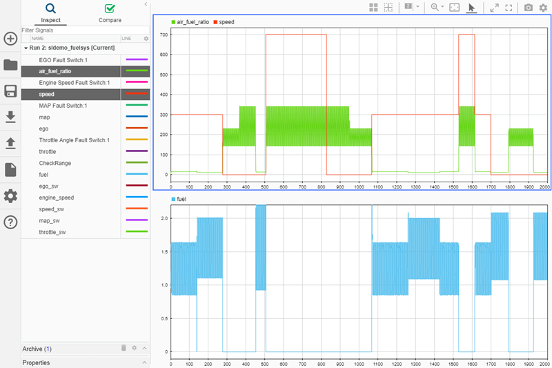Screen dimensions: 552x368
Task: Switch to the Compare tab
Action: click(x=110, y=13)
